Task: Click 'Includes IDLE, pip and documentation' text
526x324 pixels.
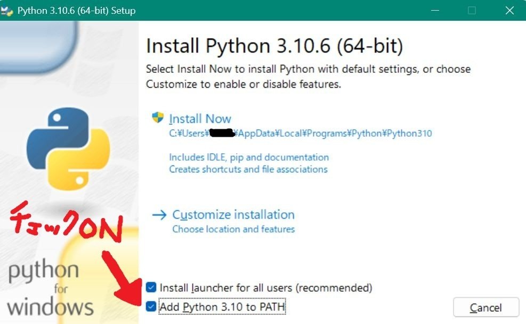Action: coord(249,157)
